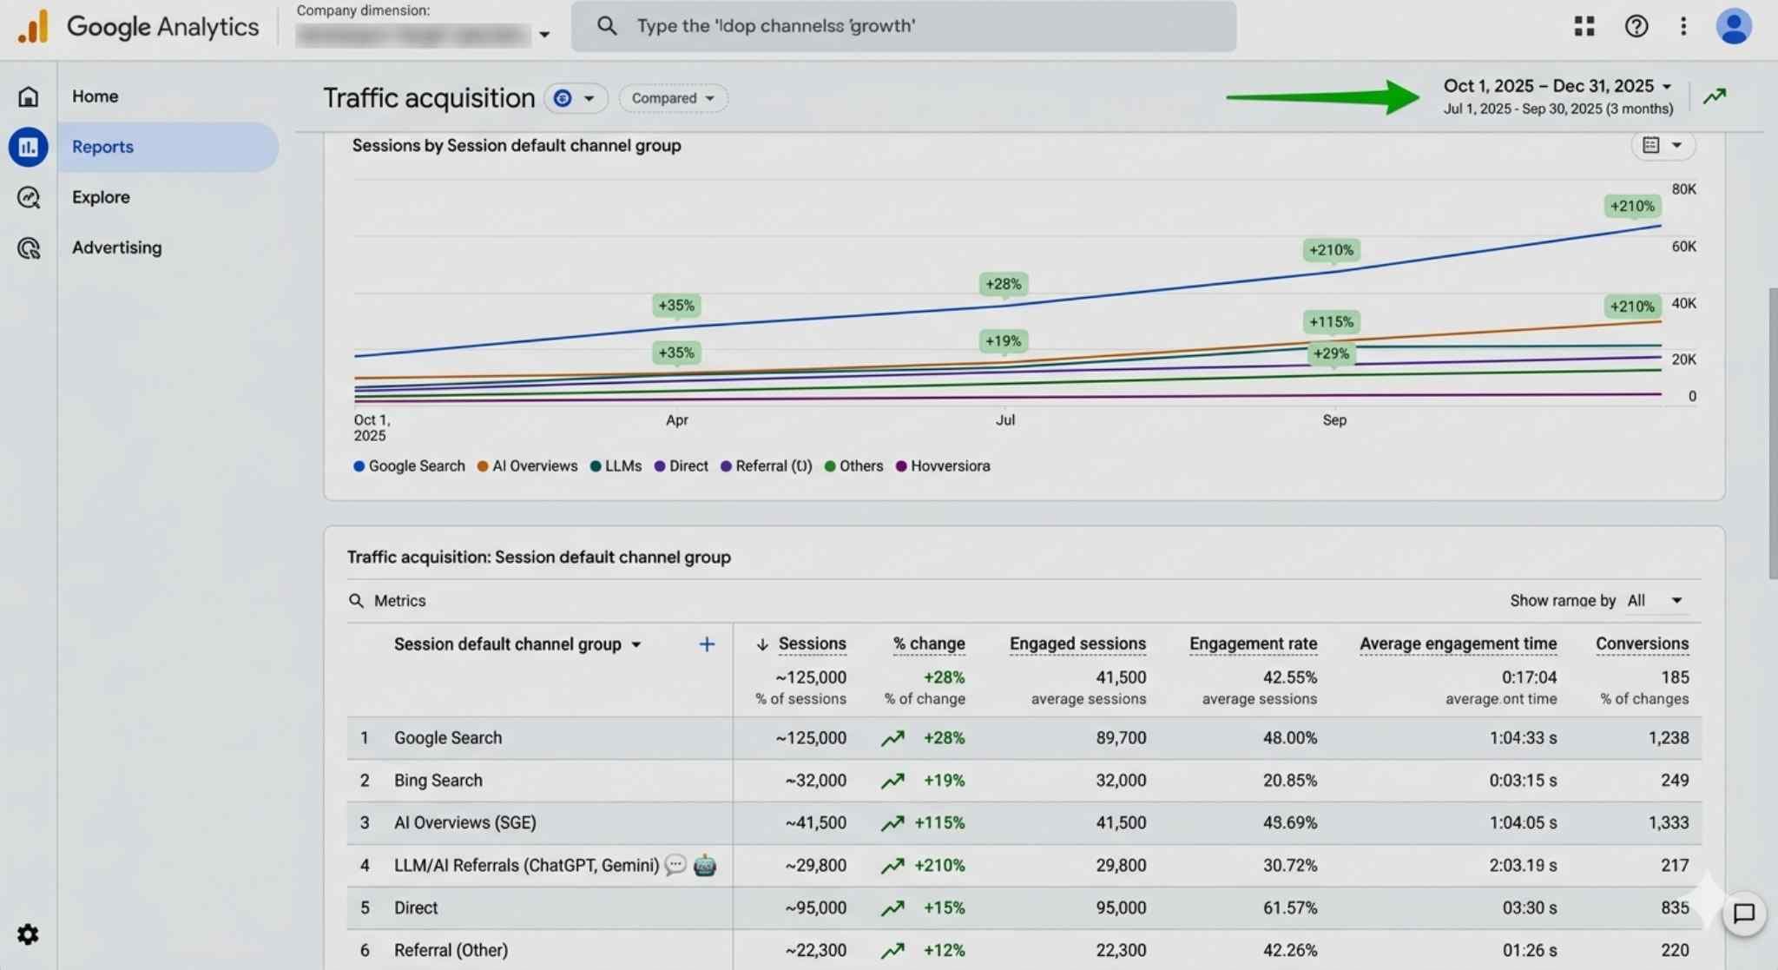Image resolution: width=1778 pixels, height=970 pixels.
Task: Toggle the AI Overviews legend series
Action: [527, 466]
